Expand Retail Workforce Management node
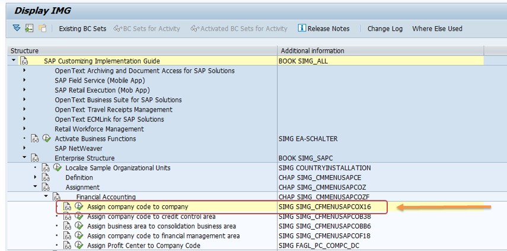 pyautogui.click(x=24, y=128)
